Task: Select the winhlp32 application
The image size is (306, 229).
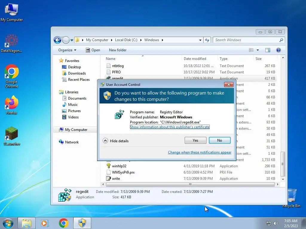Action: (119, 166)
